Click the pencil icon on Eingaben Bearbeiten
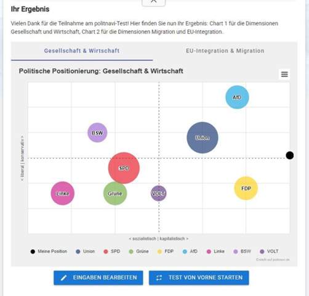Image resolution: width=309 pixels, height=296 pixels. pos(63,278)
